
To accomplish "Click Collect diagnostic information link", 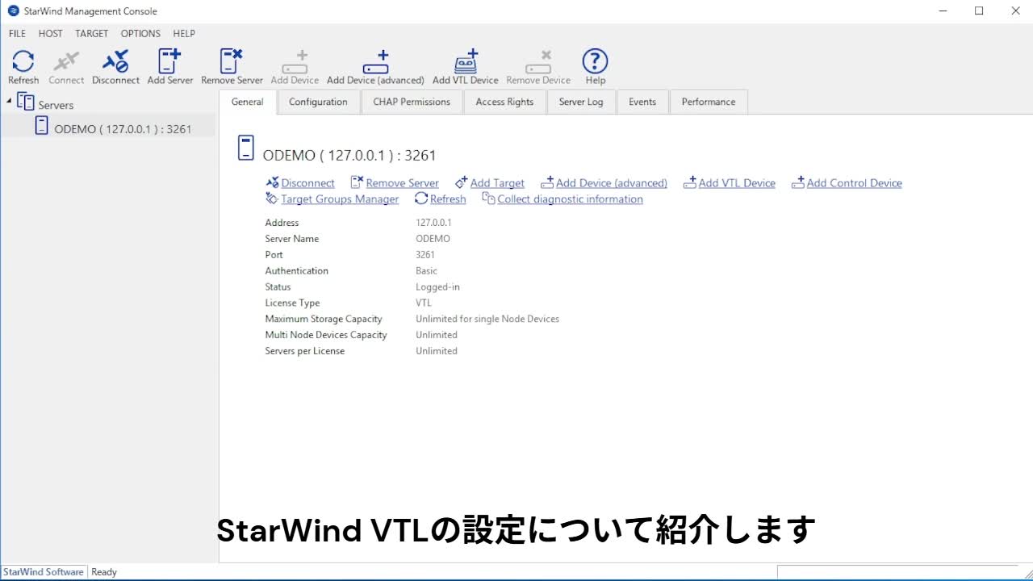I will click(x=570, y=199).
